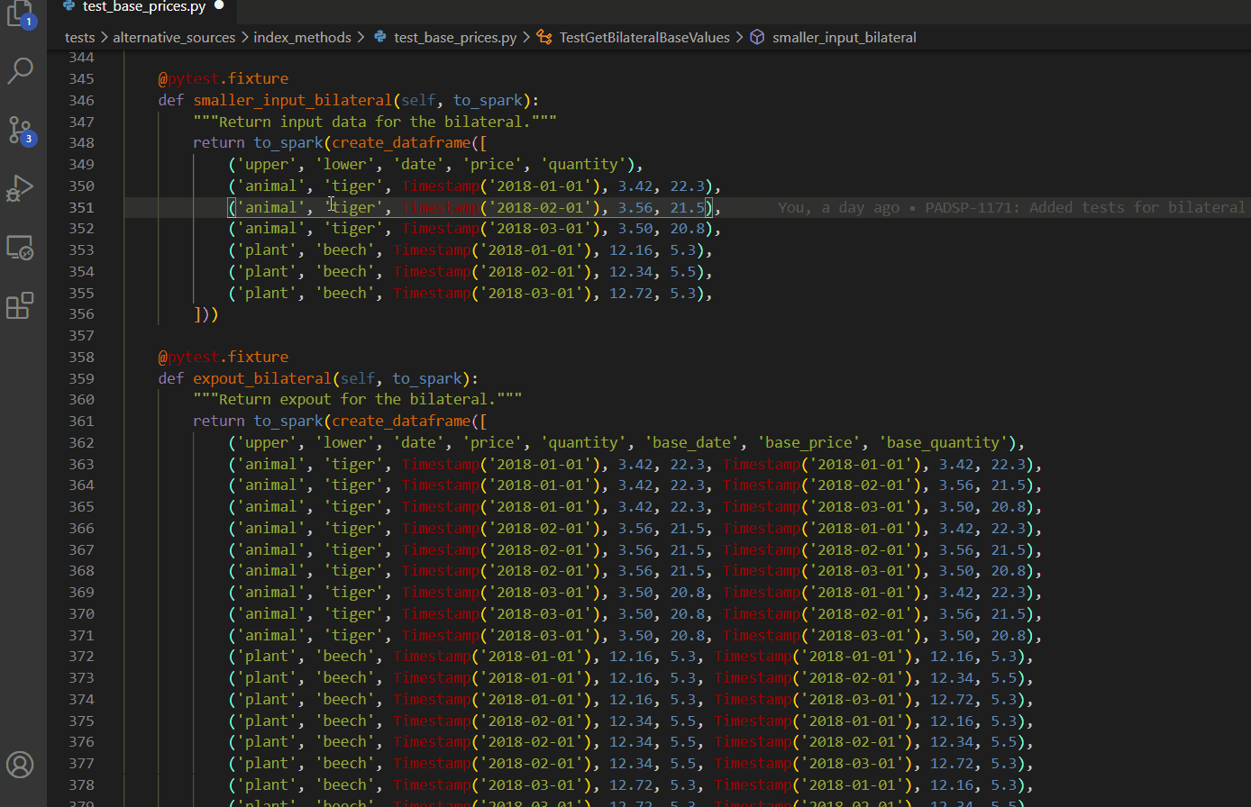
Task: Open Source Control with 3 pending changes
Action: (x=20, y=130)
